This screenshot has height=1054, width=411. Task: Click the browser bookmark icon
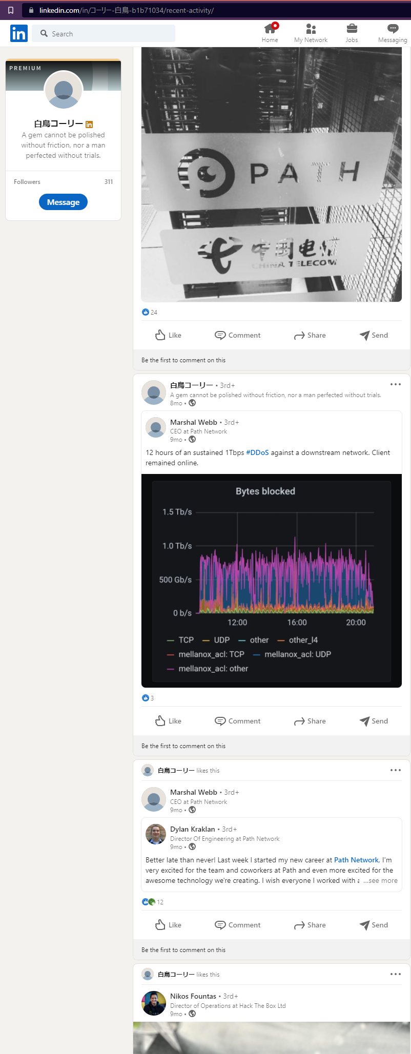pyautogui.click(x=11, y=10)
